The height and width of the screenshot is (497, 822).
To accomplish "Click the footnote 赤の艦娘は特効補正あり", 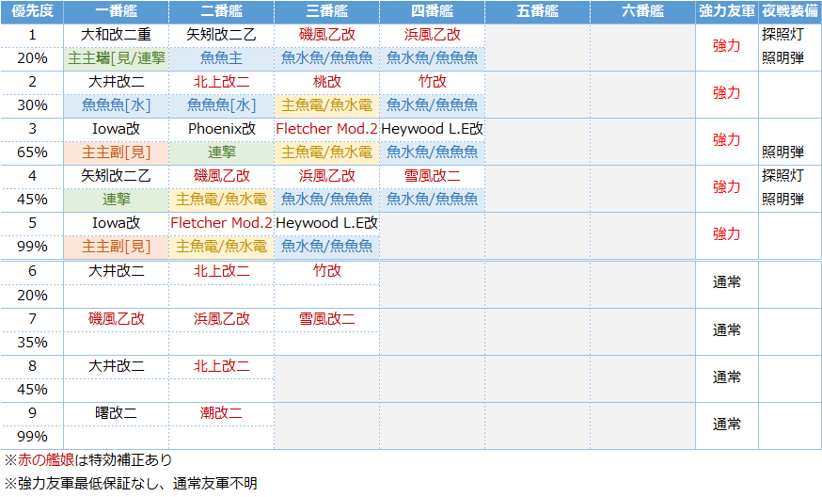I will pos(88,460).
